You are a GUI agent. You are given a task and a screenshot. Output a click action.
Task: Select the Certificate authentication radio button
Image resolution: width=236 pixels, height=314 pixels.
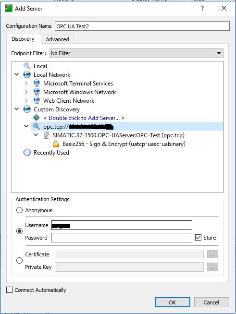[x=19, y=261]
